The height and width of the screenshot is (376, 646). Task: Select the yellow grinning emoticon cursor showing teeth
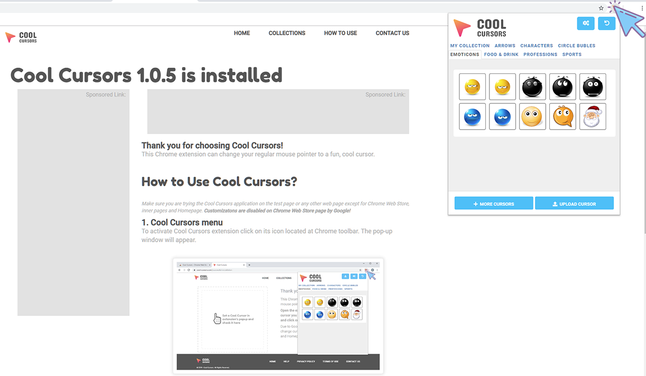tap(472, 87)
